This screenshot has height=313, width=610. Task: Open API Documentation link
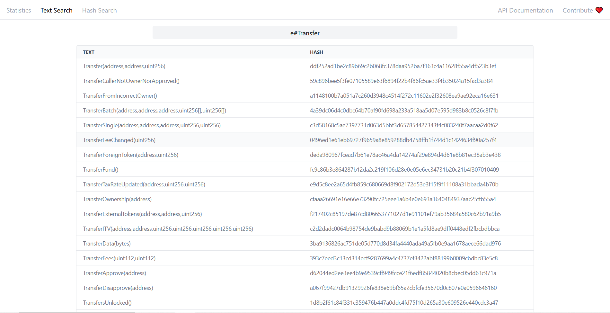pyautogui.click(x=525, y=10)
